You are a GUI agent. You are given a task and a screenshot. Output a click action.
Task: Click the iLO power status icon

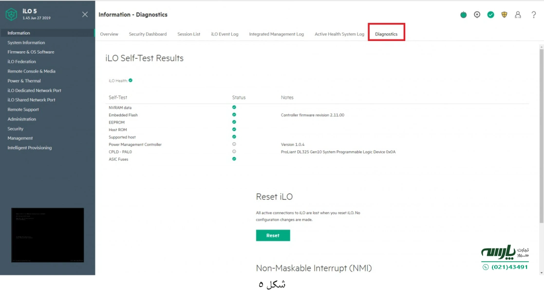[x=463, y=15]
